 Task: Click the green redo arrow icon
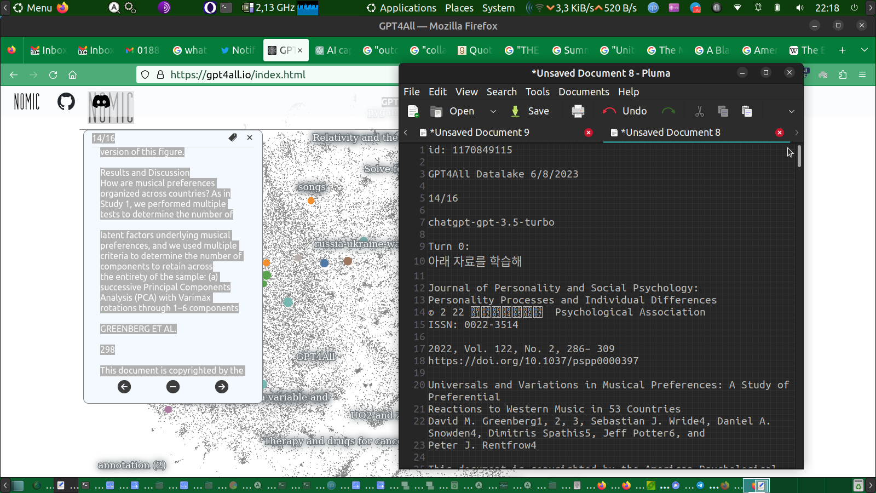(668, 111)
